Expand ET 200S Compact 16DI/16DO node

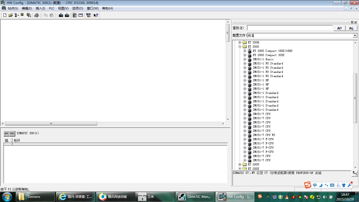245,51
